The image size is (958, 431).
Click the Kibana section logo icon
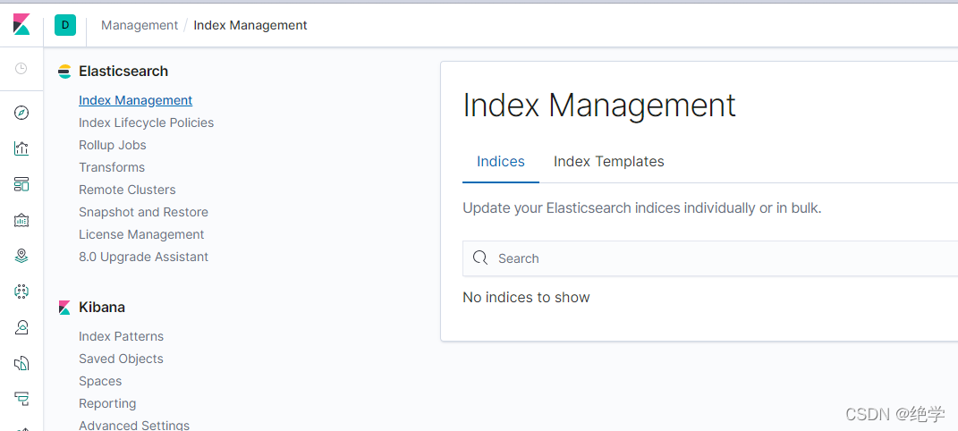coord(64,308)
